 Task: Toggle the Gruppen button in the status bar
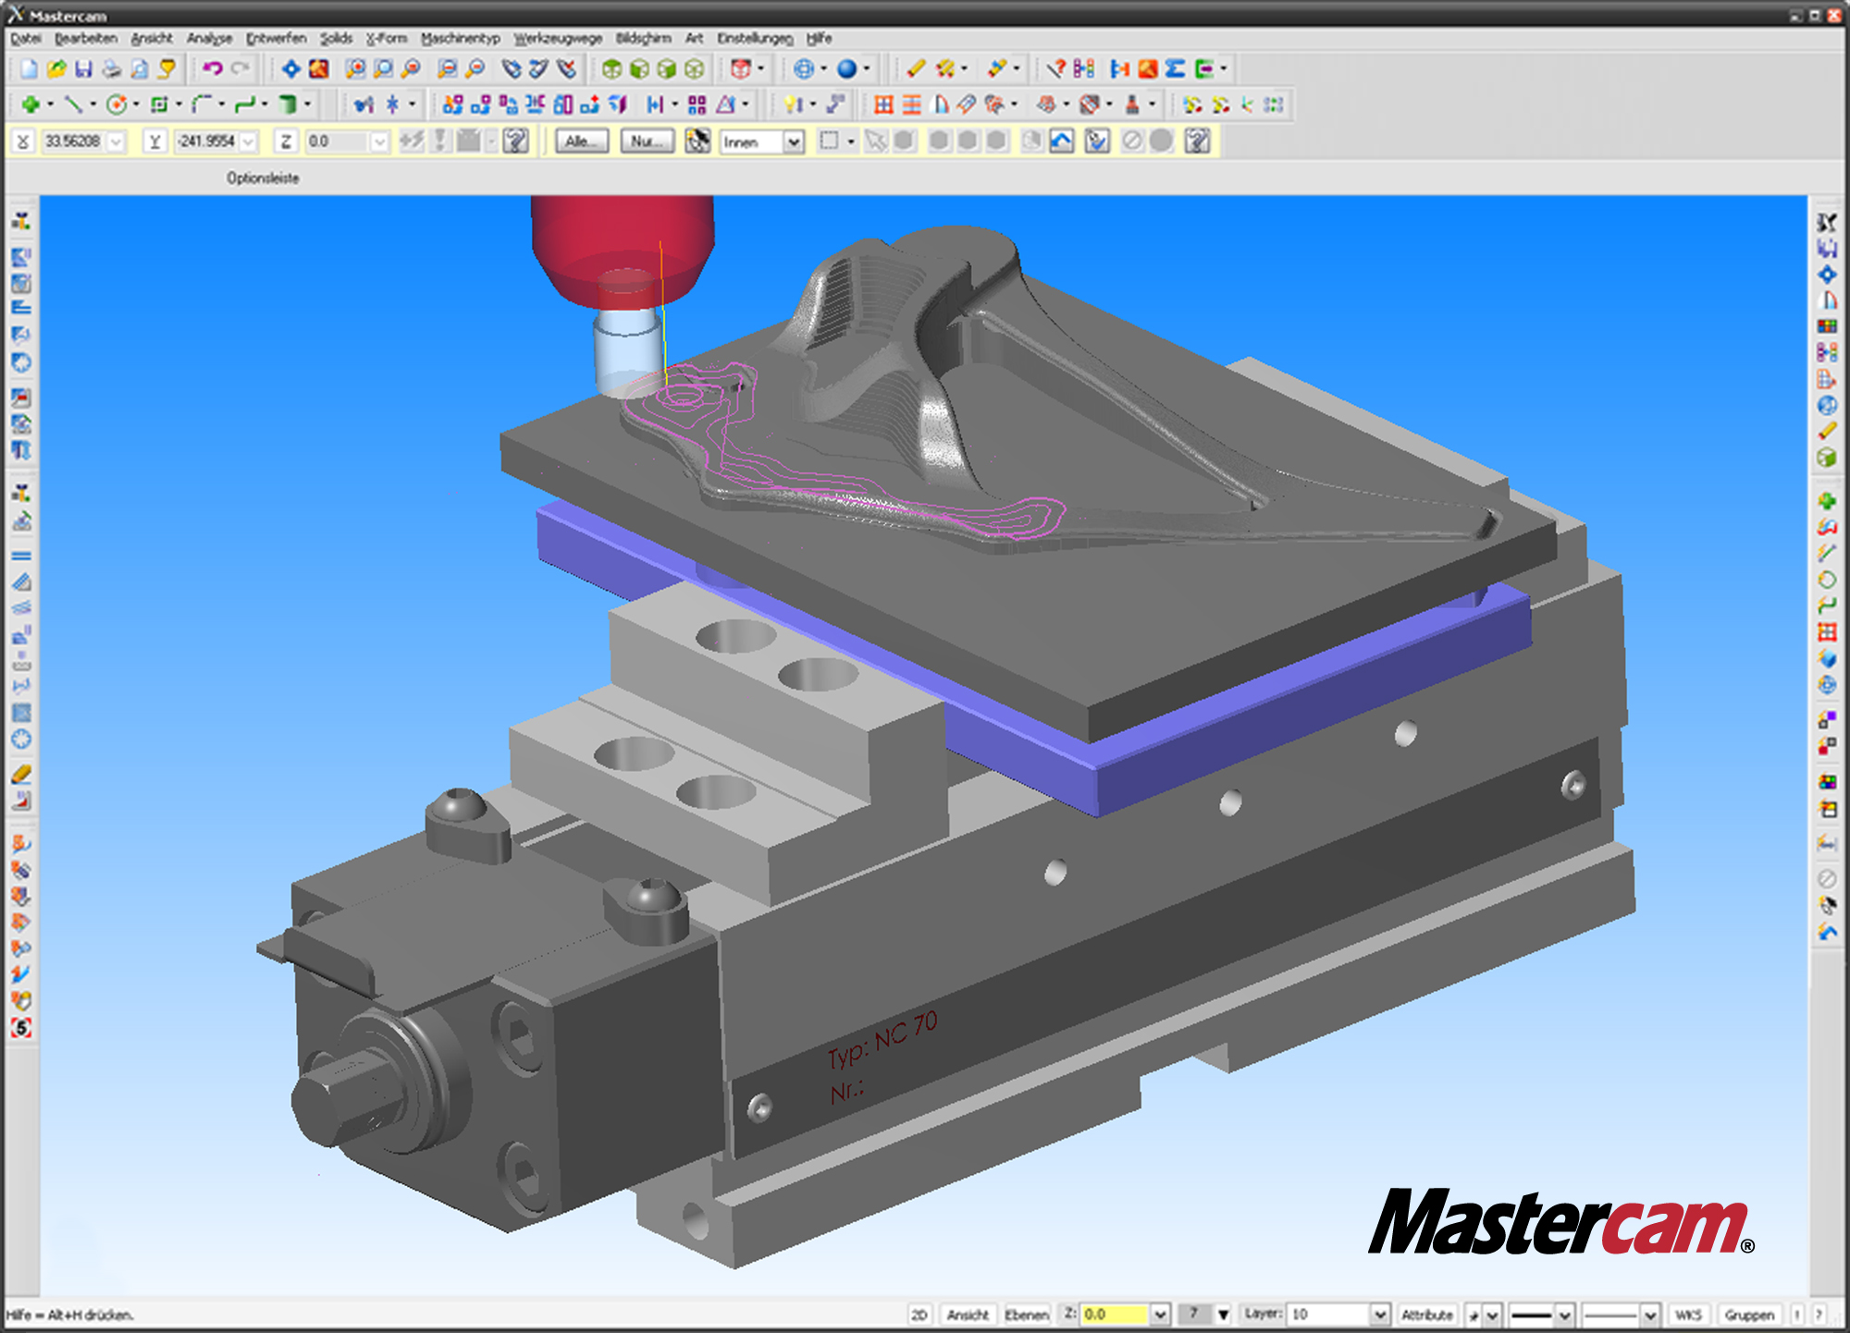click(x=1750, y=1314)
